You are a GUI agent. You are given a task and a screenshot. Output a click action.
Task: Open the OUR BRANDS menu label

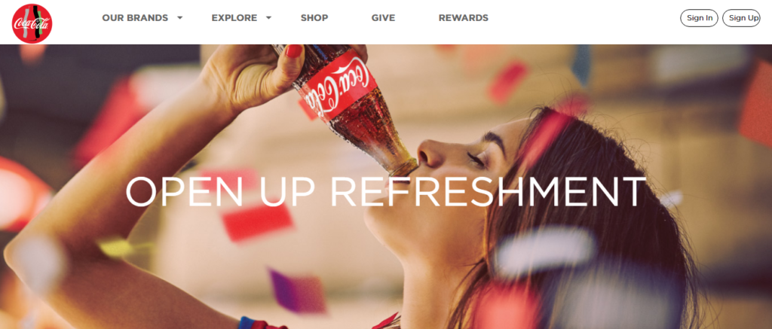coord(135,18)
